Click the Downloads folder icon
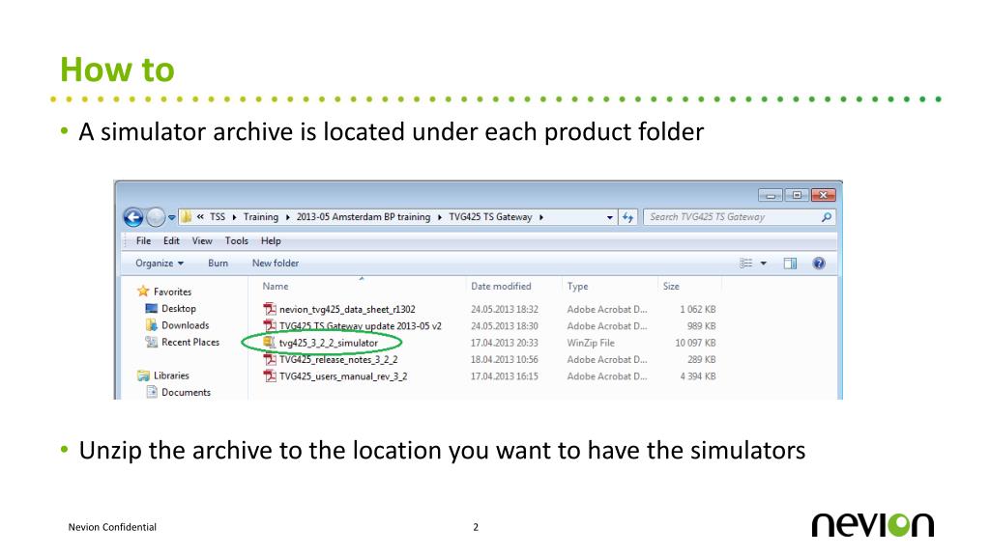The height and width of the screenshot is (556, 990). coord(152,324)
